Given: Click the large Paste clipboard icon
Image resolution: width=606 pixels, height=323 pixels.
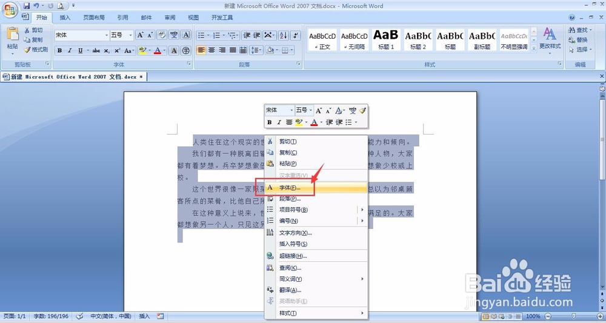Looking at the screenshot, I should (x=12, y=34).
